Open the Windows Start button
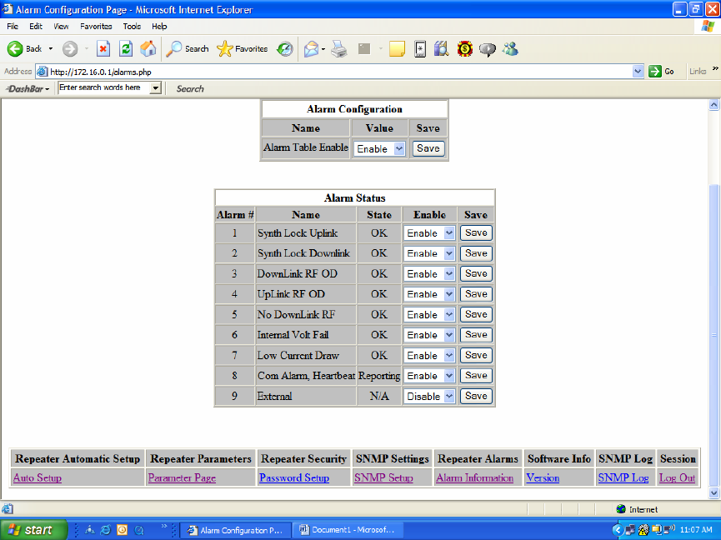Image resolution: width=721 pixels, height=540 pixels. (33, 530)
